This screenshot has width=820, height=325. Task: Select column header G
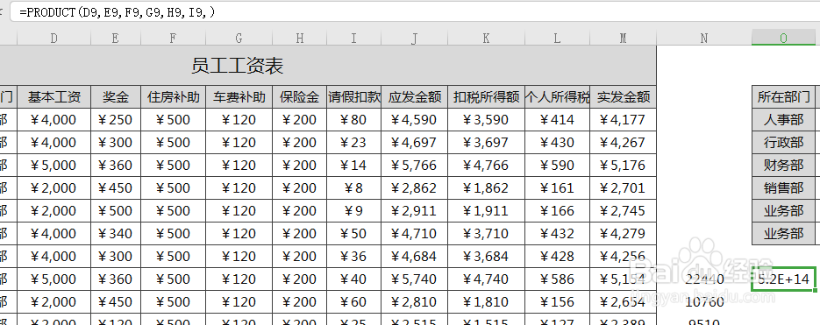click(x=239, y=38)
